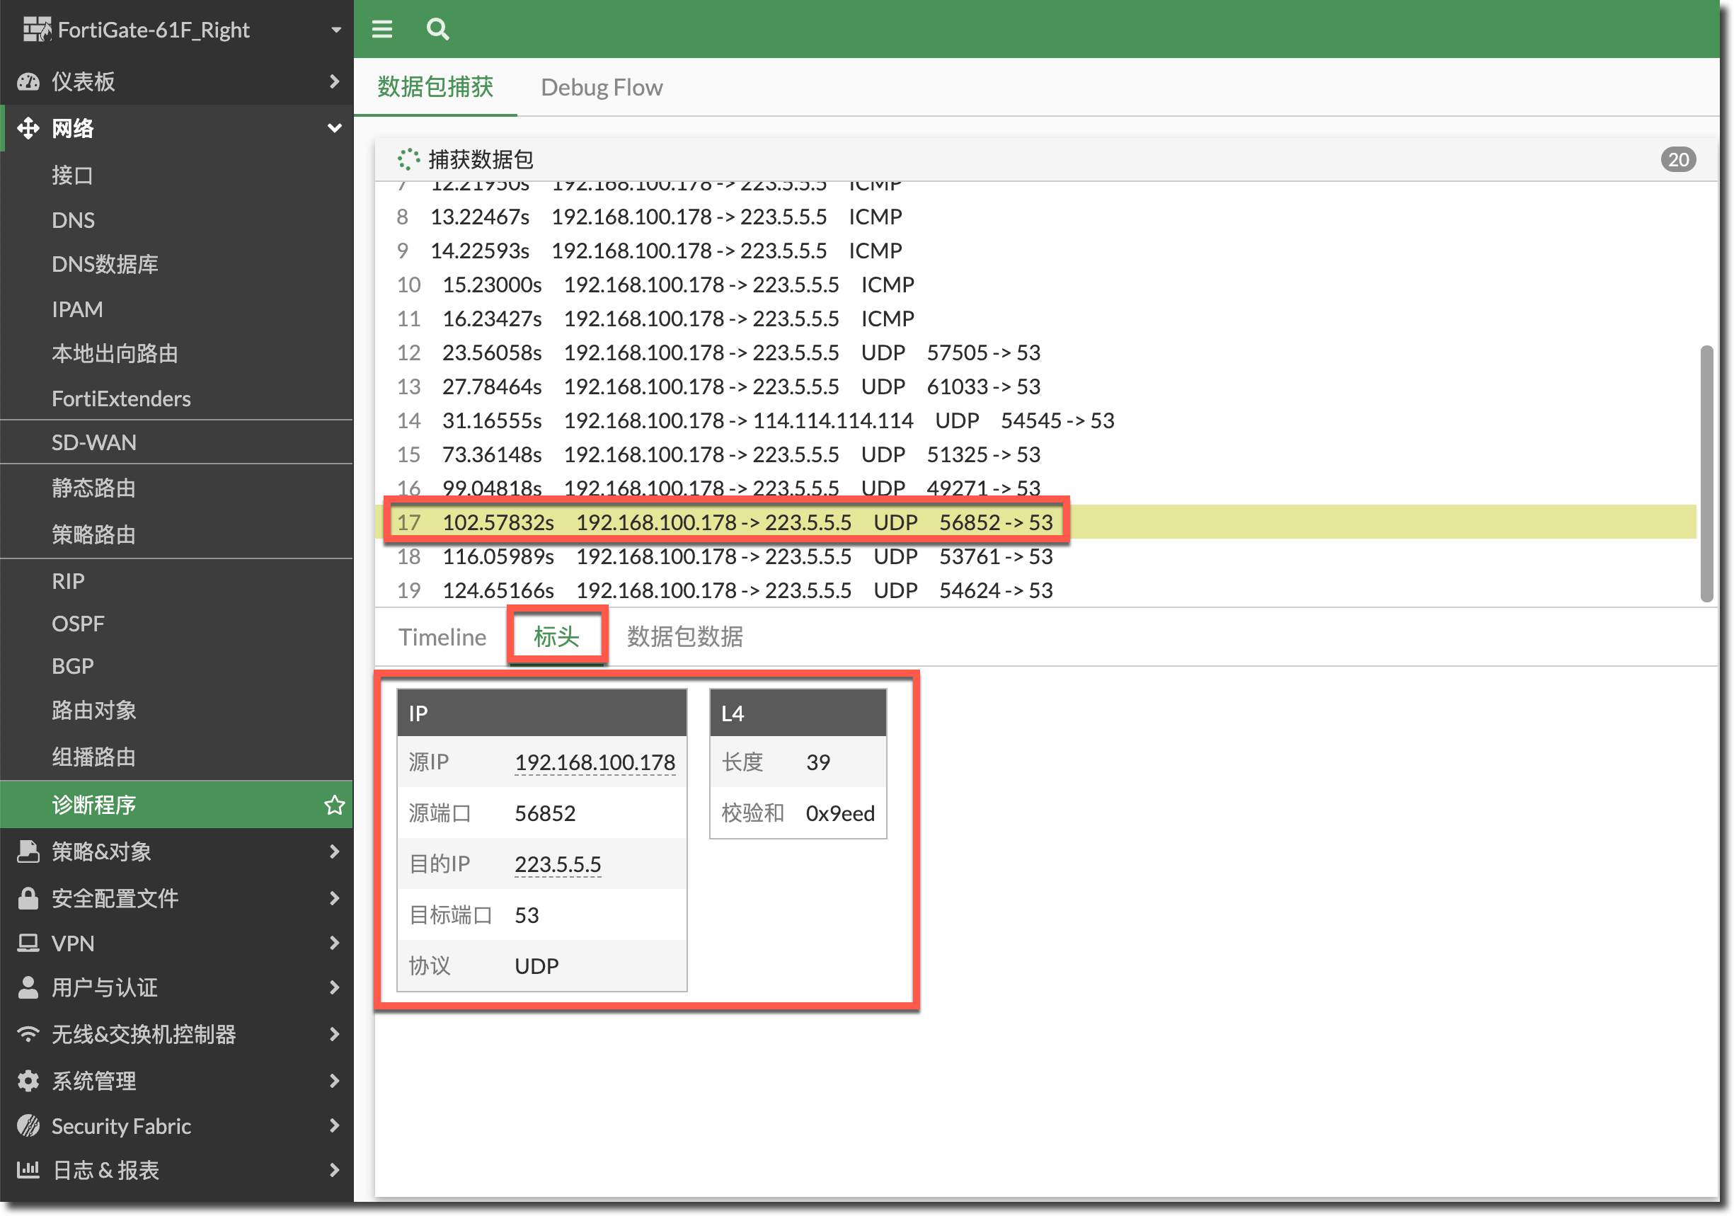This screenshot has width=1734, height=1216.
Task: Open the FortiGate-61F_Right device dropdown
Action: (x=335, y=30)
